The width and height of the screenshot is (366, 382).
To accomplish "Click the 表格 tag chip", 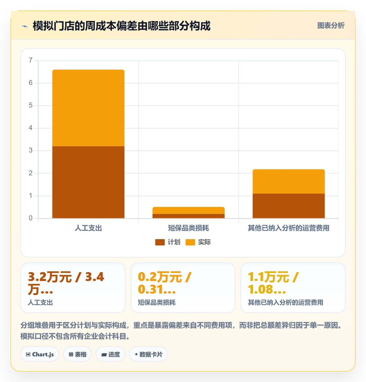I will (x=77, y=354).
